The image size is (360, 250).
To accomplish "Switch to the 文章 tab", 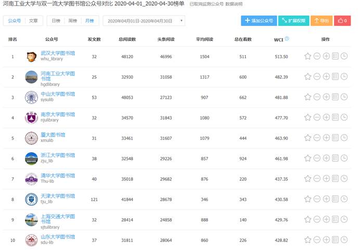I will pyautogui.click(x=33, y=21).
